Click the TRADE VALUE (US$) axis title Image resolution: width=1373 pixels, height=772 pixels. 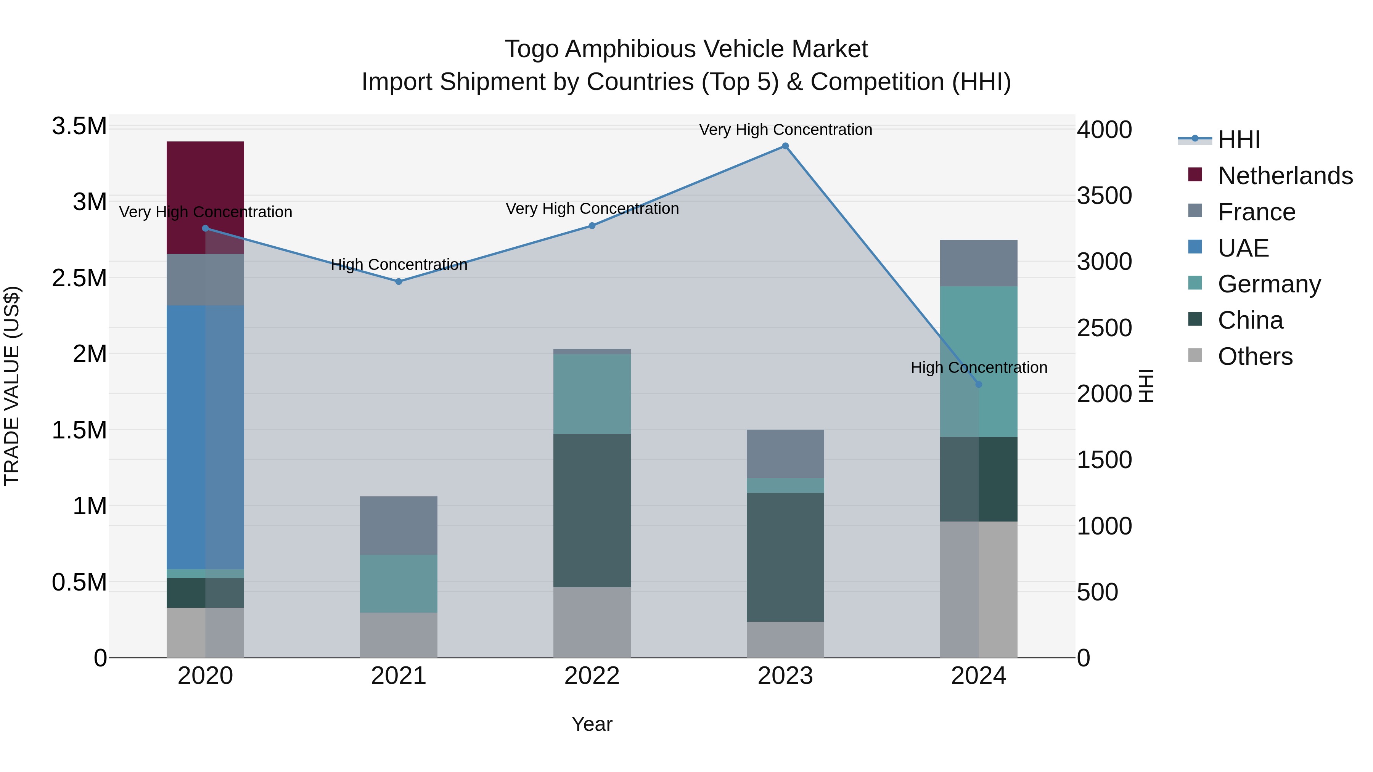point(12,386)
